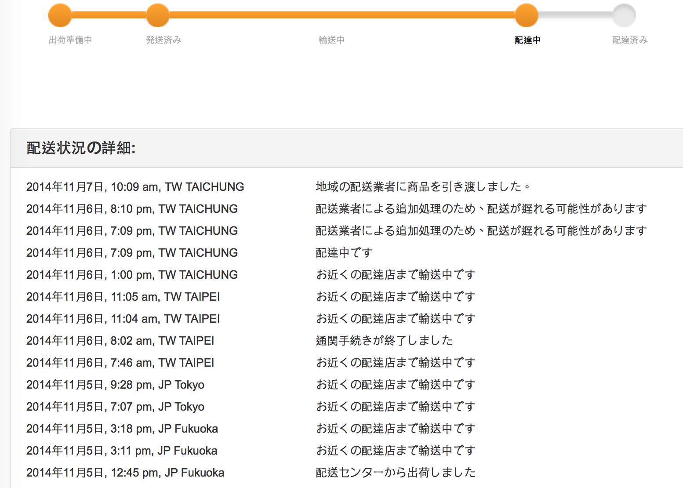Click the 配送状況の詳細 heading
Image resolution: width=683 pixels, height=488 pixels.
pyautogui.click(x=81, y=148)
